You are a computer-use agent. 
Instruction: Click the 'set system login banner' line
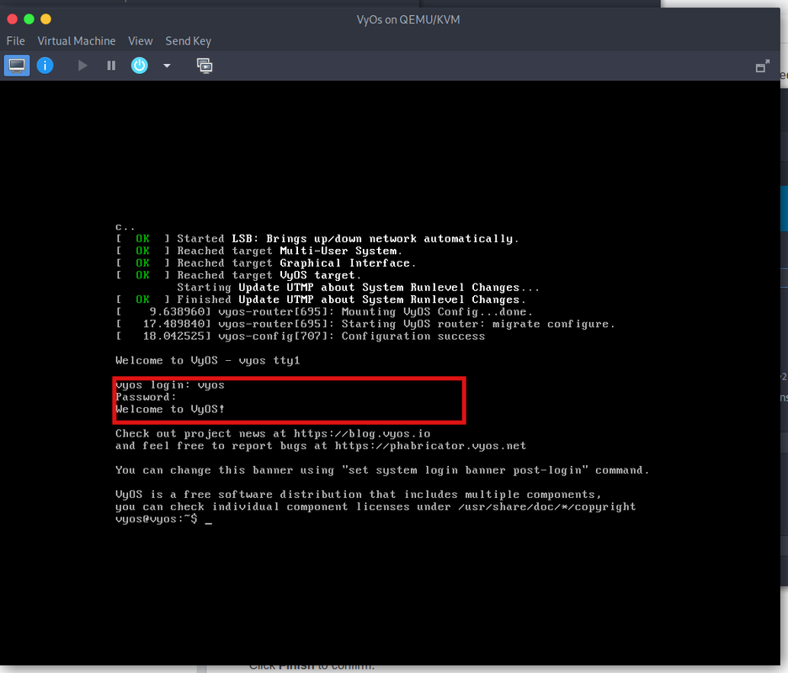[x=382, y=470]
